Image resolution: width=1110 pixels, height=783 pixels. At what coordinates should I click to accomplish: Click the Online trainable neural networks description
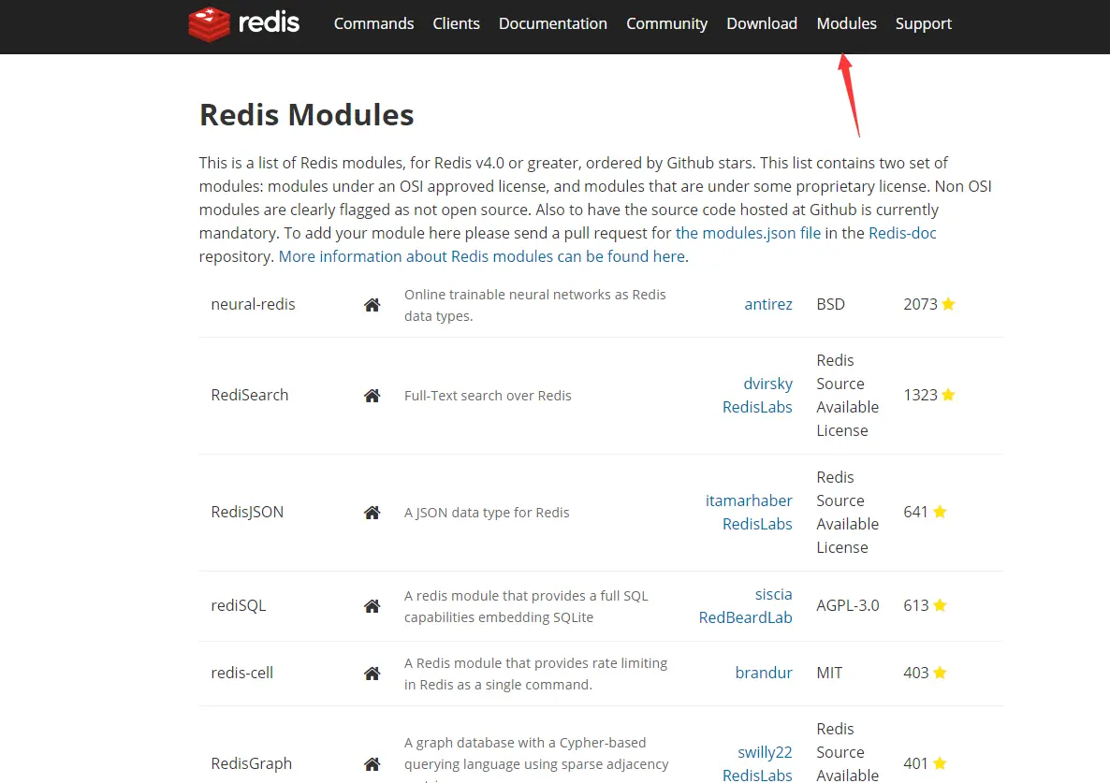pos(535,305)
